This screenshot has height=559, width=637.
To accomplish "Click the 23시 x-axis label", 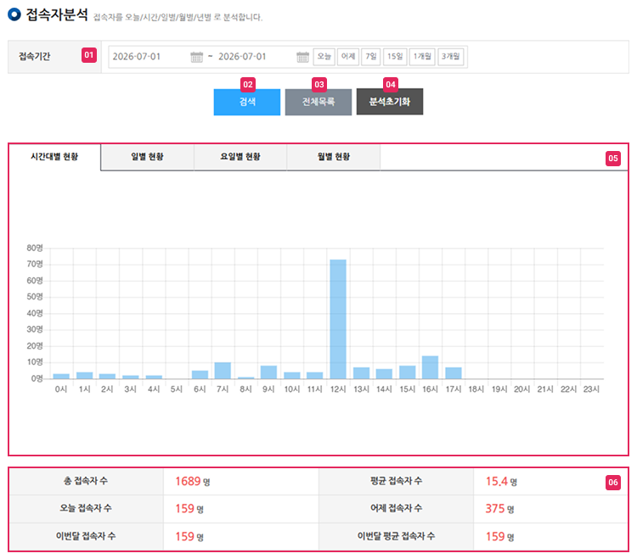I will (591, 389).
